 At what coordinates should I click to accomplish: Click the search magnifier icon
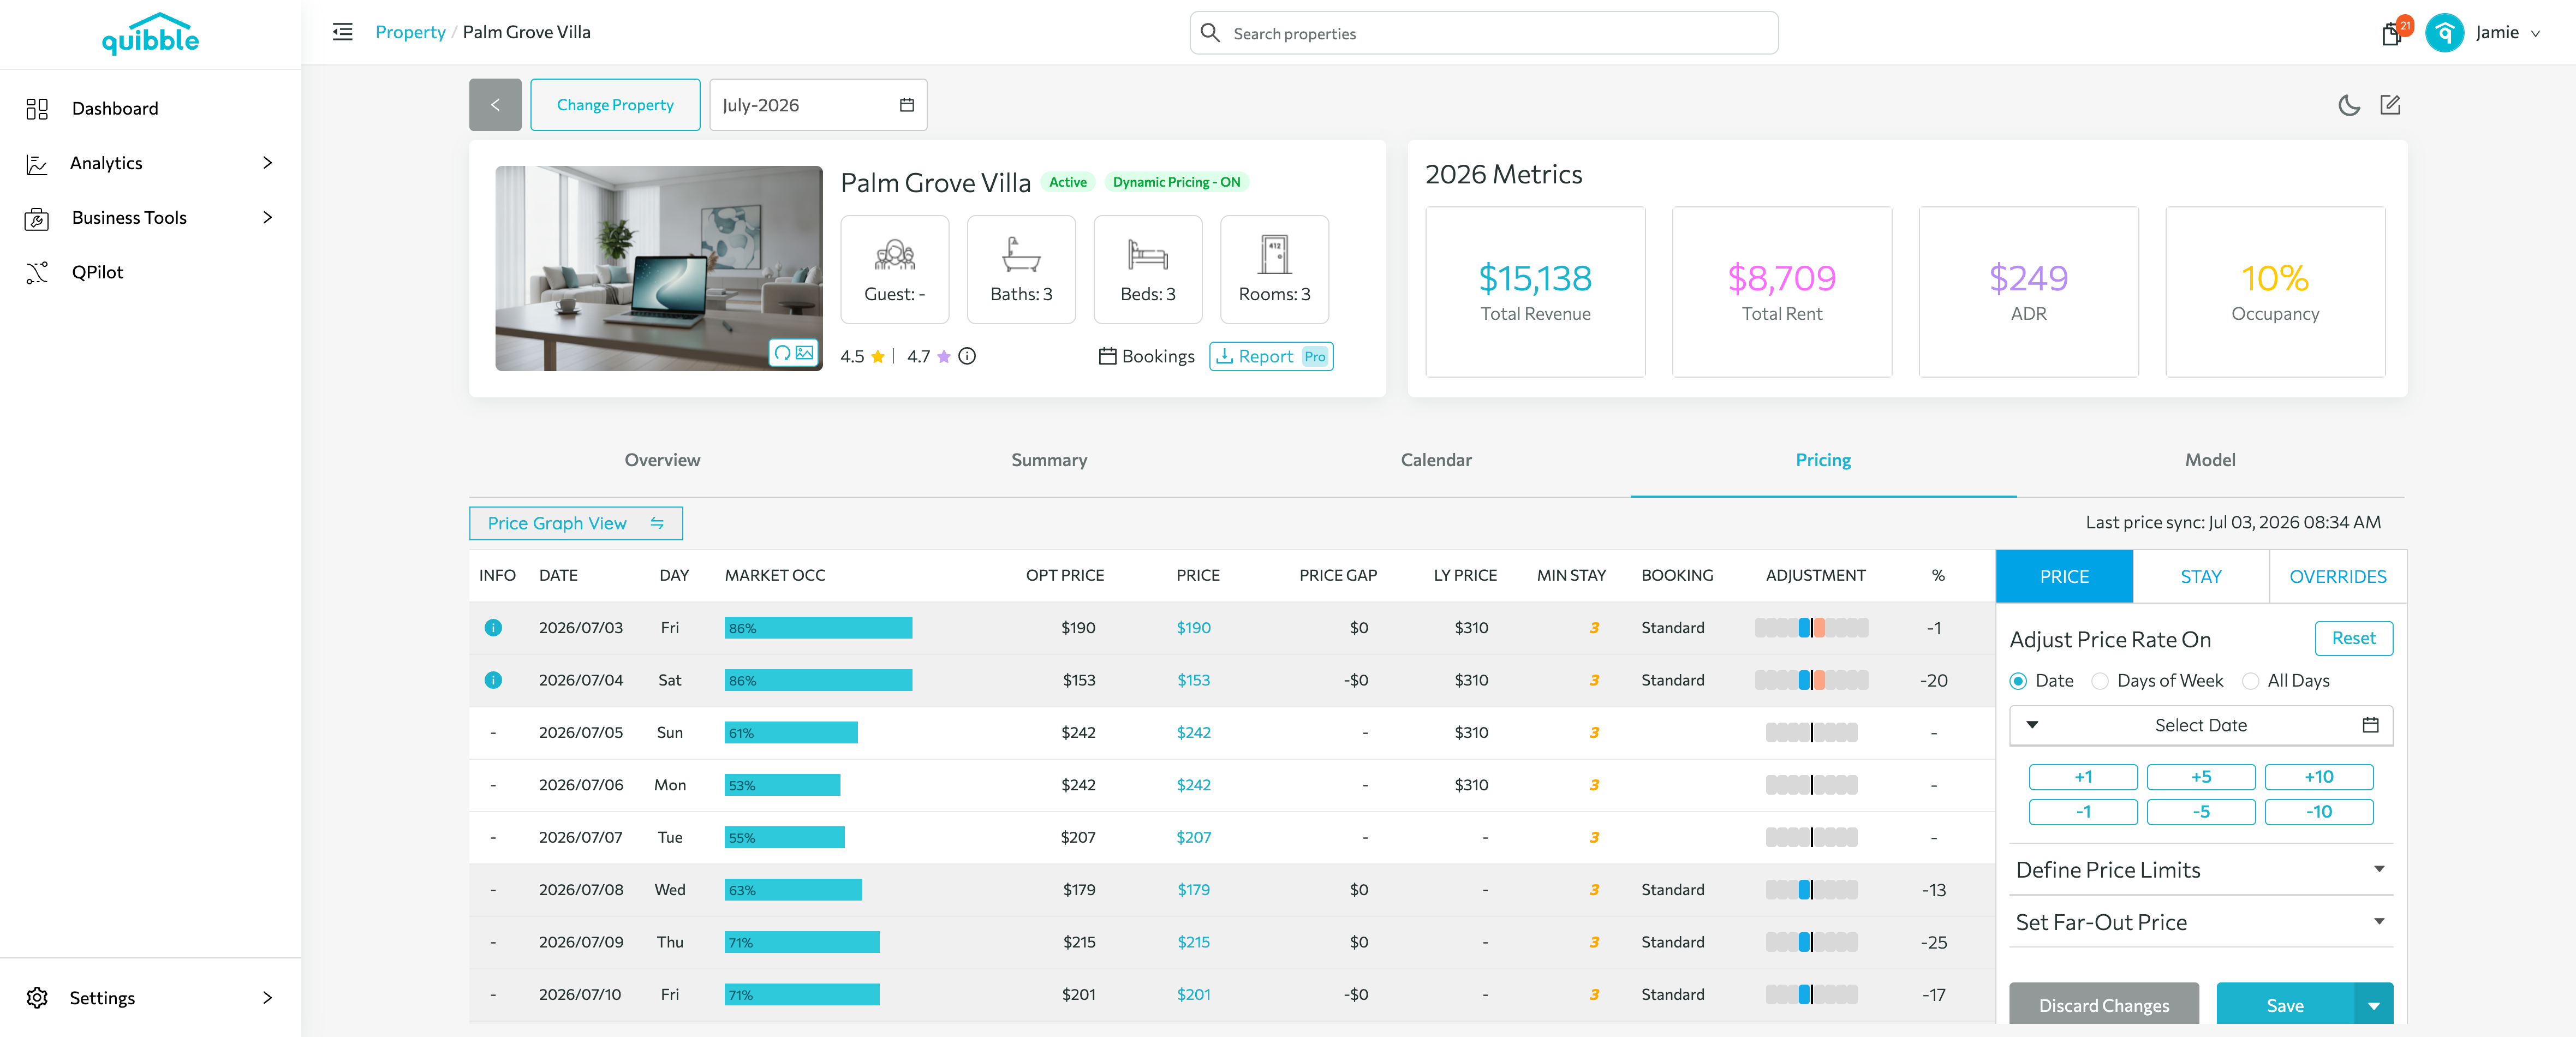click(1210, 33)
